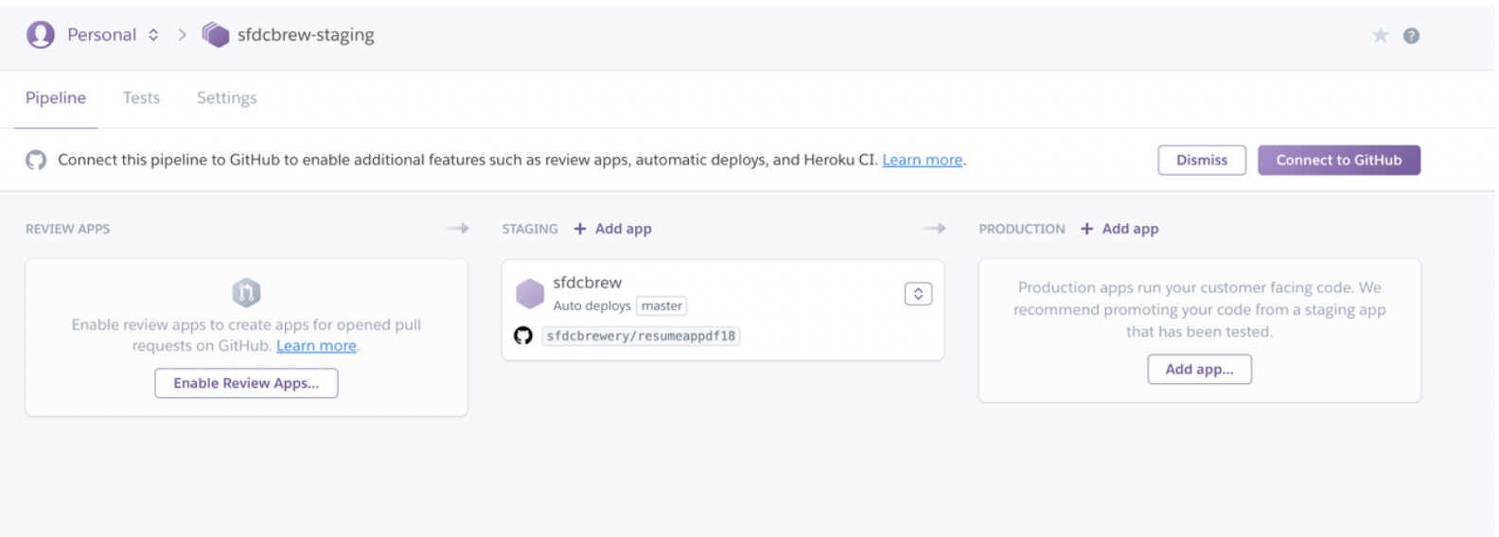Expand the sfdcbrew app actions menu
The image size is (1499, 537).
pyautogui.click(x=918, y=294)
